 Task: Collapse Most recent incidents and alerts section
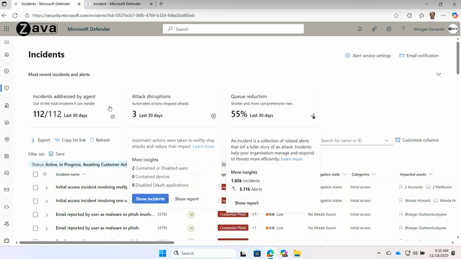pyautogui.click(x=439, y=74)
